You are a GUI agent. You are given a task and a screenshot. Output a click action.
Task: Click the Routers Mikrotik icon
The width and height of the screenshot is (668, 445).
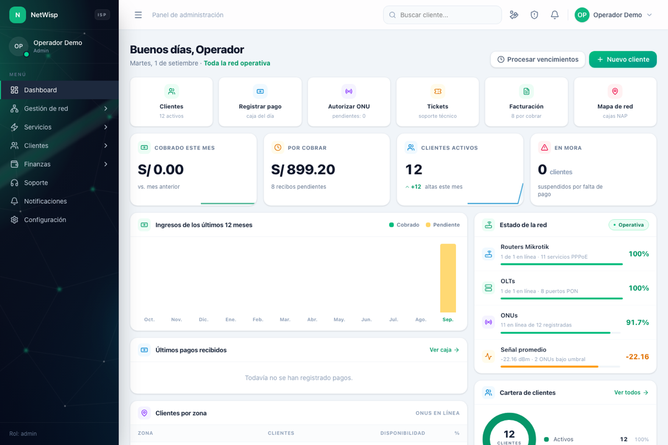pos(488,254)
